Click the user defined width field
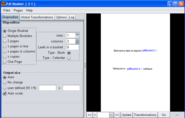This screenshot has height=118, width=185. point(47,88)
